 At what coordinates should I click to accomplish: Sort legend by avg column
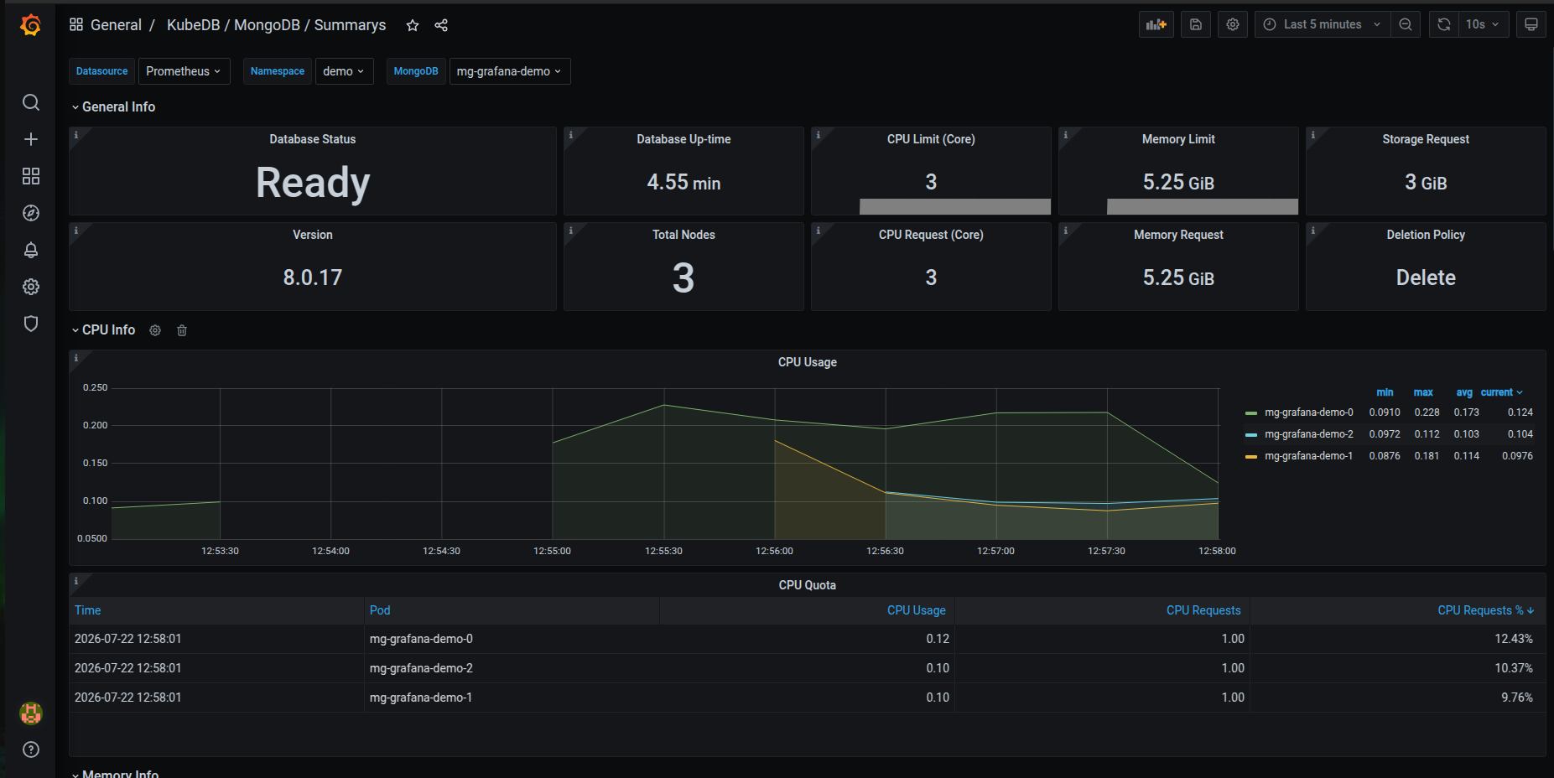click(1464, 392)
